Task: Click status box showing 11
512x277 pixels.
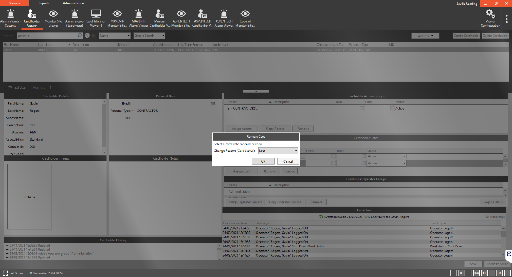Action: (484, 273)
